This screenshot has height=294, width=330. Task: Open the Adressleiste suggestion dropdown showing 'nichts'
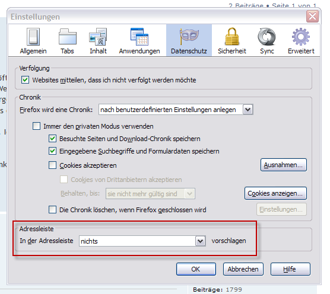[142, 241]
